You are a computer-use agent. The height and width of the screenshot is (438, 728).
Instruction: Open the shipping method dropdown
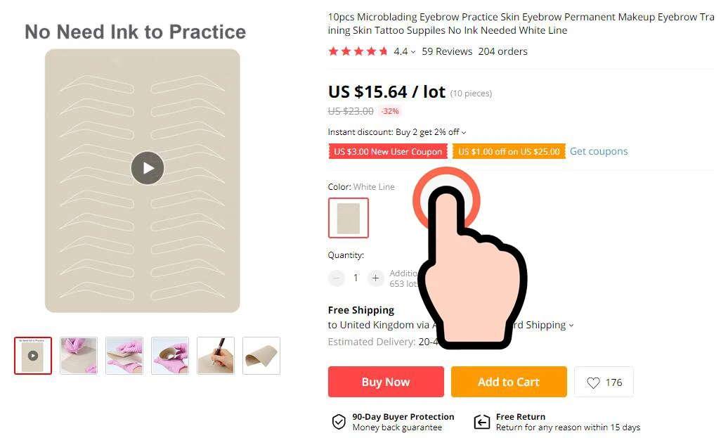[571, 326]
